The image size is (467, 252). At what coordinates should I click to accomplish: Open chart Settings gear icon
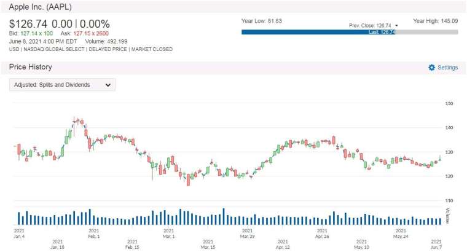(x=431, y=68)
